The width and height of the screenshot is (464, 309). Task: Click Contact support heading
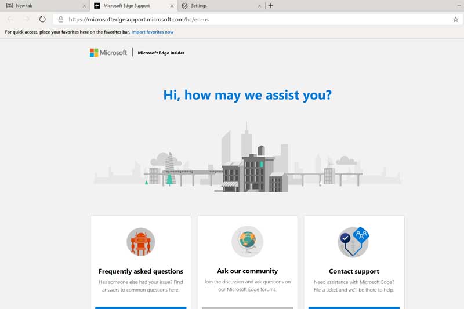(354, 271)
